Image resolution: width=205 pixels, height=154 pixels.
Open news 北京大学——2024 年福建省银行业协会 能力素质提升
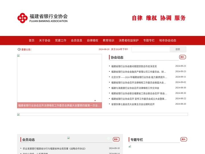tap(139, 77)
